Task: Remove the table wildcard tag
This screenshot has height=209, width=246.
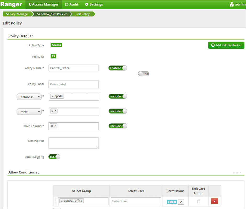Action: [52, 111]
